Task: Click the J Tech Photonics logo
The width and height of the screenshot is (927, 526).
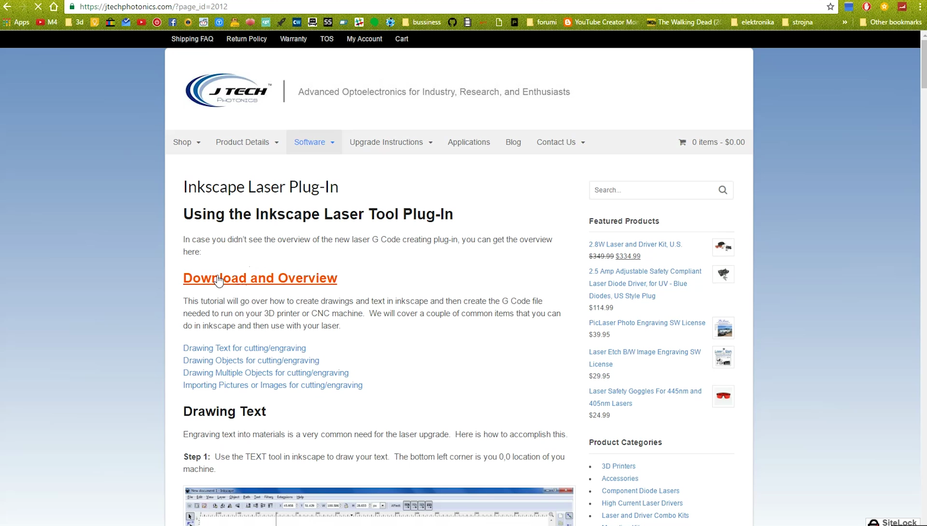Action: pyautogui.click(x=228, y=90)
